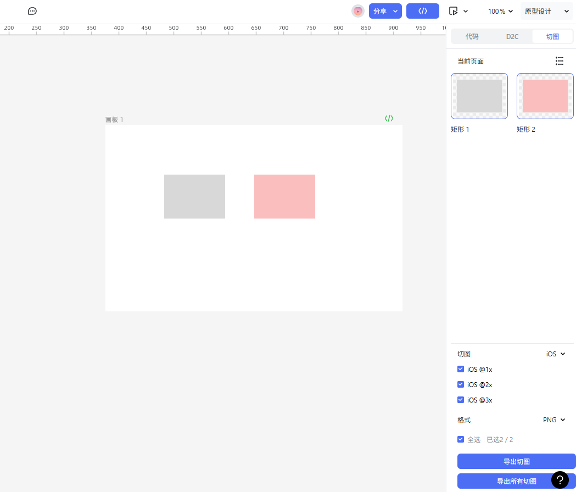Viewport: 576px width, 492px height.
Task: Disable the iOS @3x checkbox
Action: pos(461,400)
